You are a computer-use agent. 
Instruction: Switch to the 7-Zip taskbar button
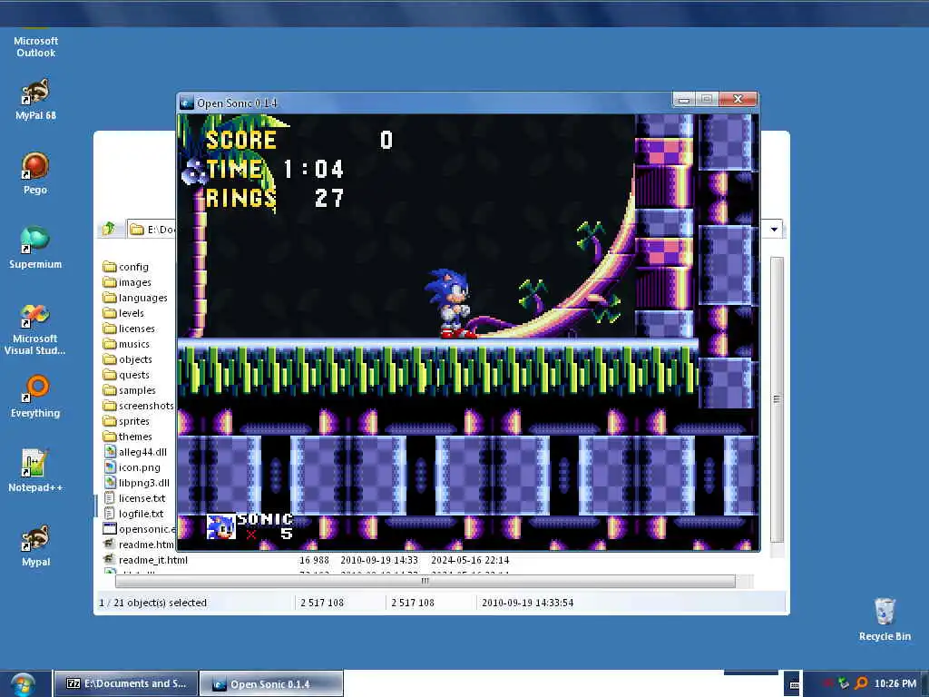125,683
